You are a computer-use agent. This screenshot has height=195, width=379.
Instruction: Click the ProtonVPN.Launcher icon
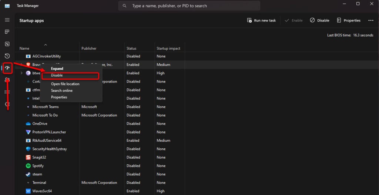tap(28, 132)
